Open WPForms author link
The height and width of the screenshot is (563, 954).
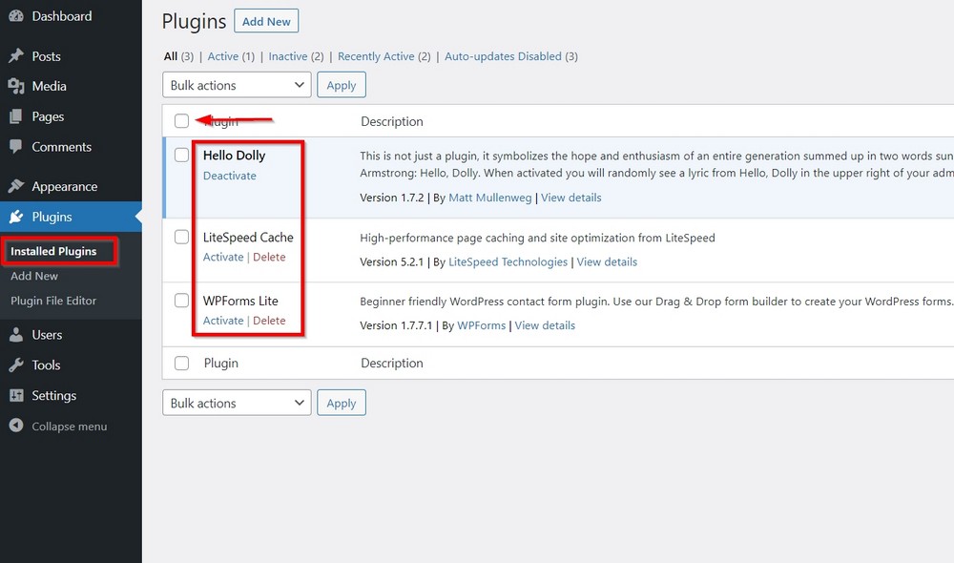pyautogui.click(x=481, y=325)
